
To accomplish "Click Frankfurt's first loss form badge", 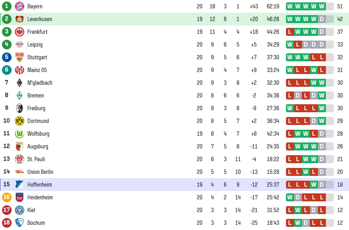I will coord(290,32).
